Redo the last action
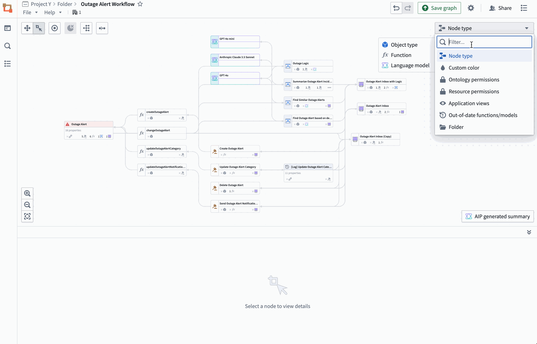Viewport: 537px width, 344px height. click(408, 8)
